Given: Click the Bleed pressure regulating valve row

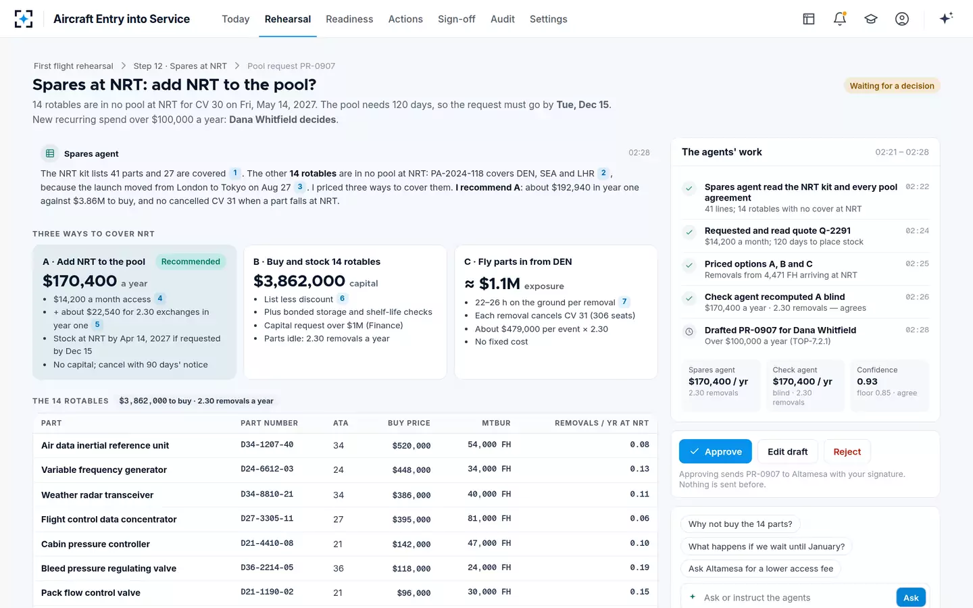Looking at the screenshot, I should coord(345,568).
